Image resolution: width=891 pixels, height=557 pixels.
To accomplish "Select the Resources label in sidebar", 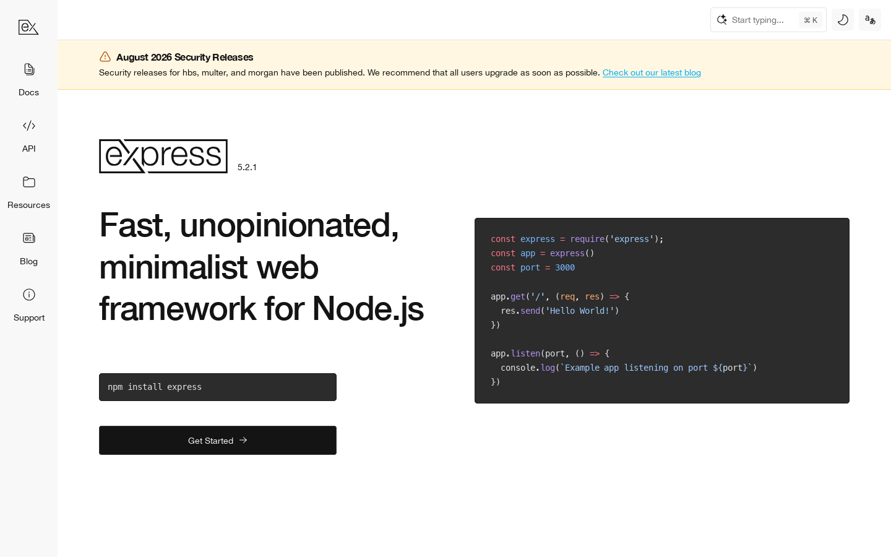I will coord(28,205).
